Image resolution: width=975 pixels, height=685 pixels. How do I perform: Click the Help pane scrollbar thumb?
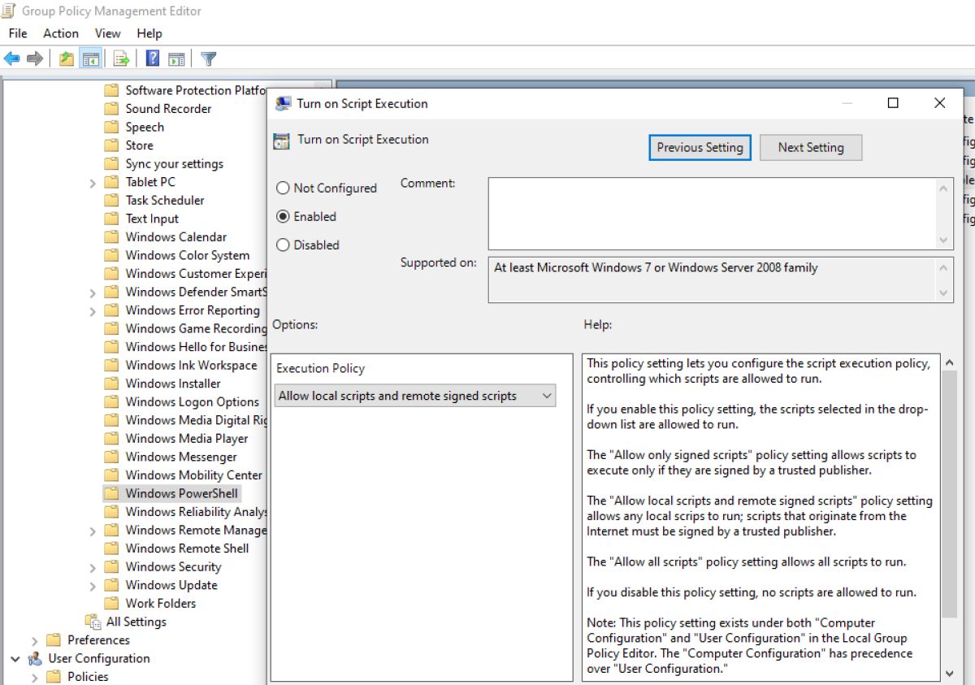click(x=949, y=493)
